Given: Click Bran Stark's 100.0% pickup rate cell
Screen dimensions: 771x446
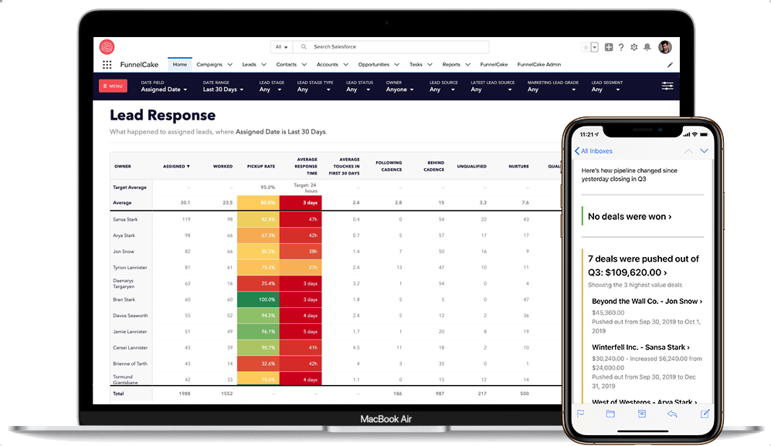Looking at the screenshot, I should [259, 299].
